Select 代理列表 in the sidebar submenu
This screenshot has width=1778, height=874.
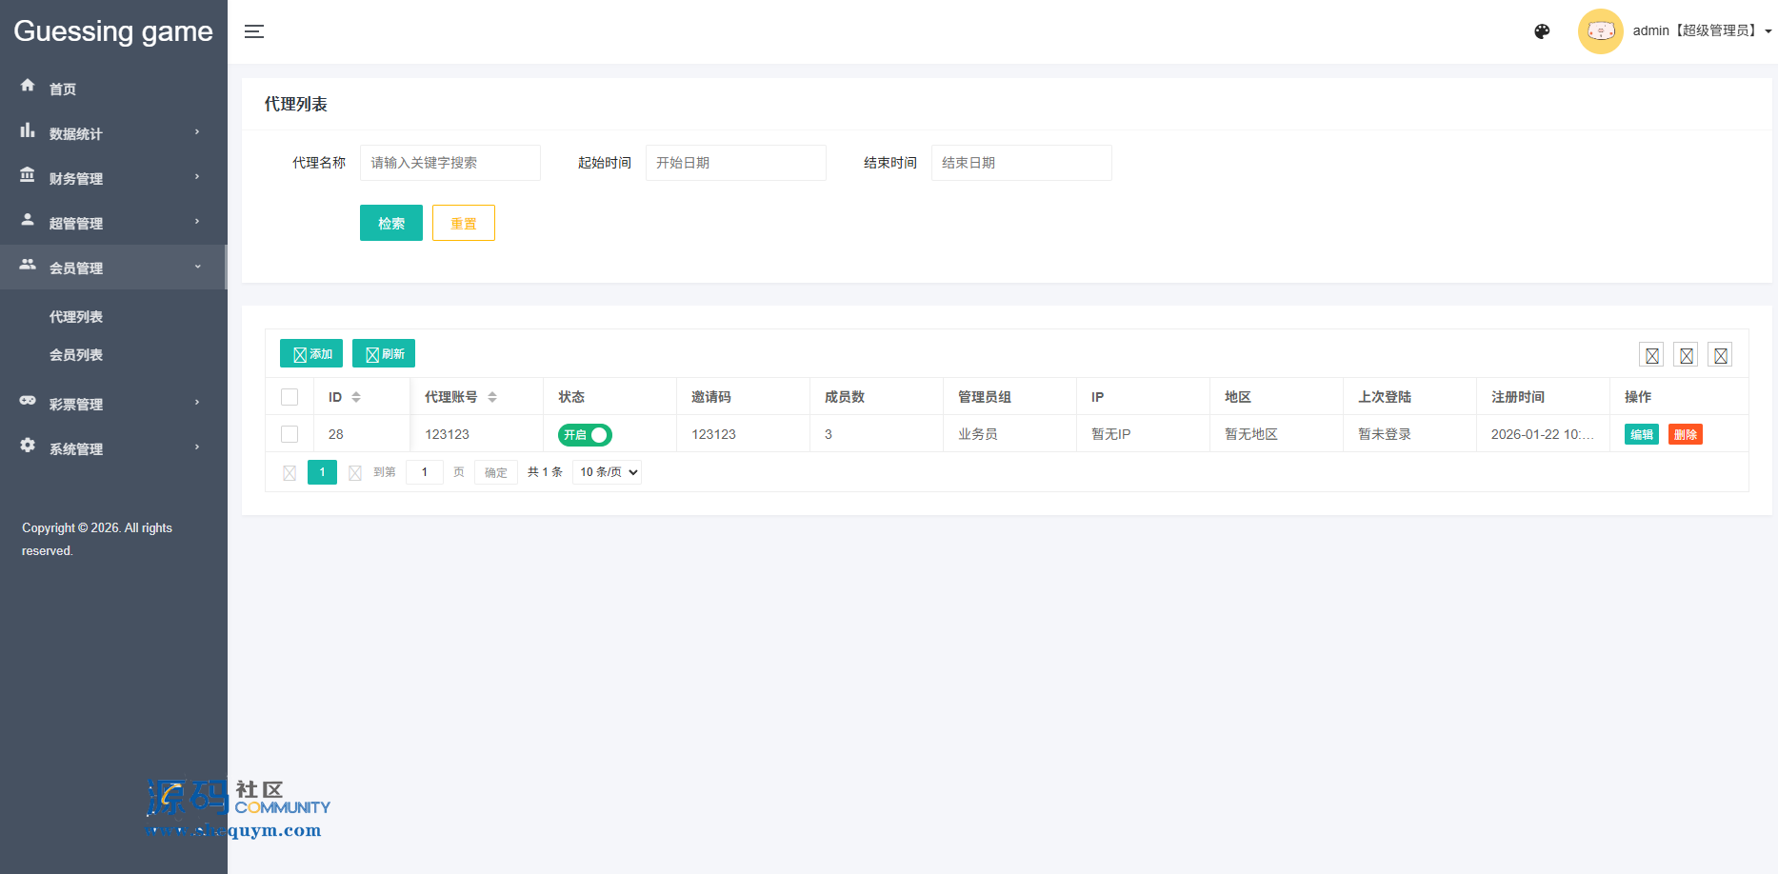point(76,317)
